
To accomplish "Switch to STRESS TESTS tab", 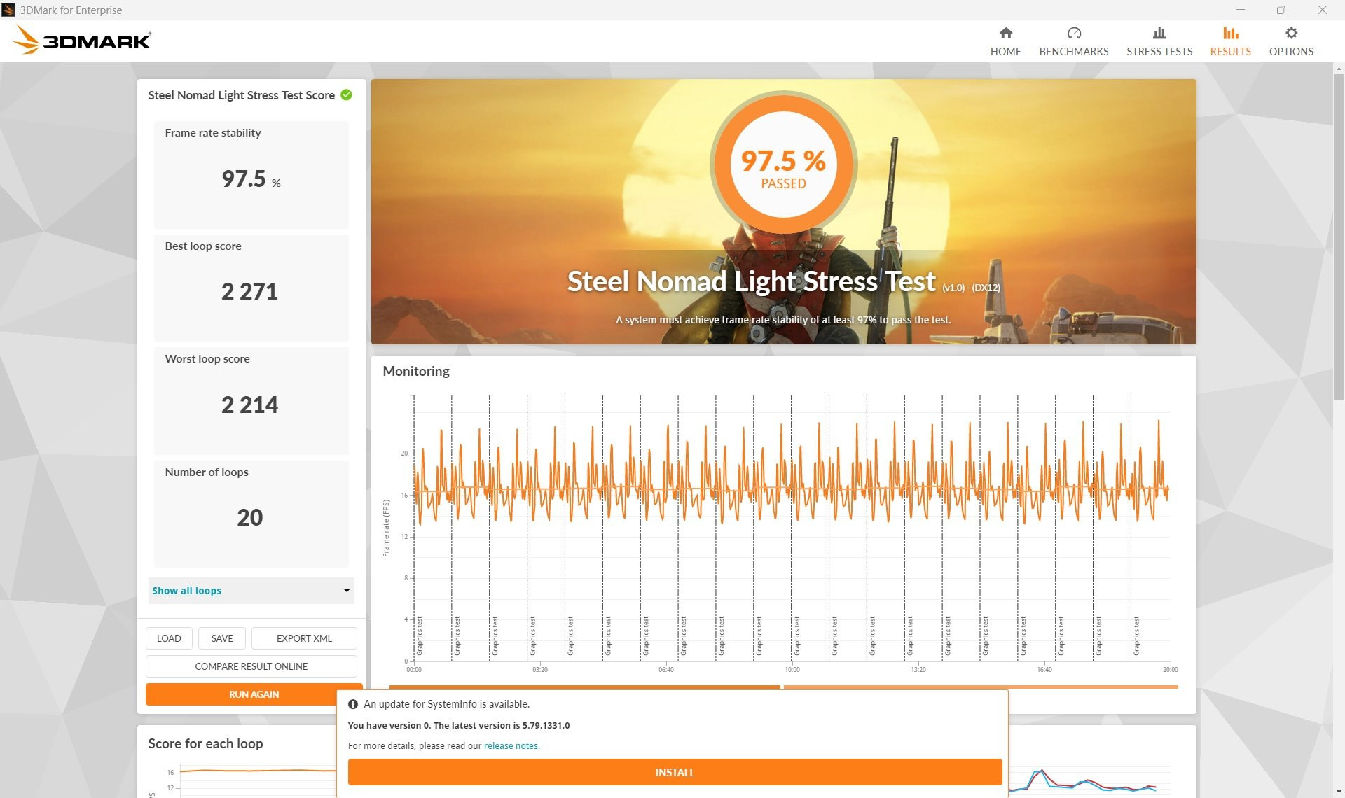I will point(1159,41).
